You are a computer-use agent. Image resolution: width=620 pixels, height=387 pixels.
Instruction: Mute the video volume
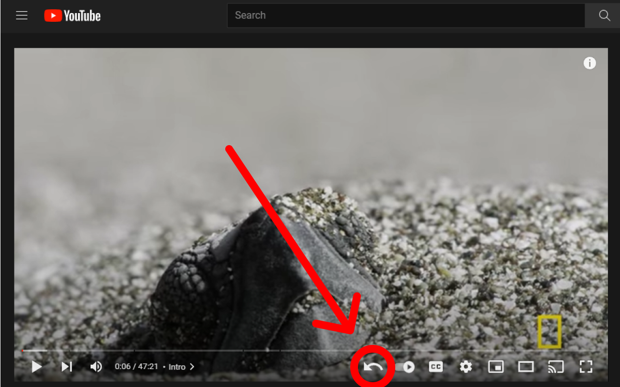click(x=96, y=367)
